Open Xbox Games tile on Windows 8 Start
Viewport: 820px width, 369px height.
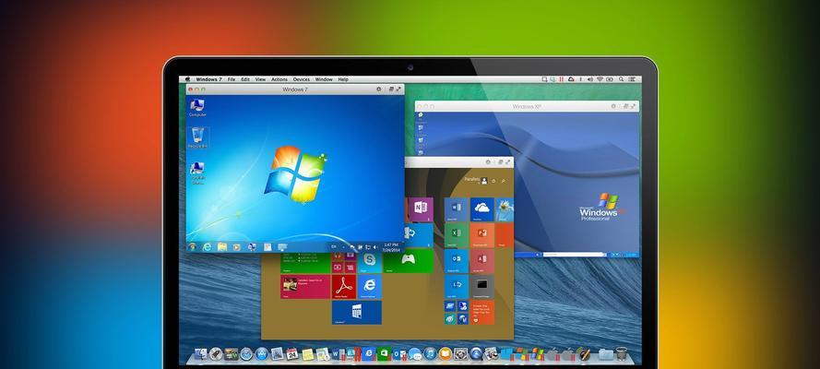tap(409, 261)
